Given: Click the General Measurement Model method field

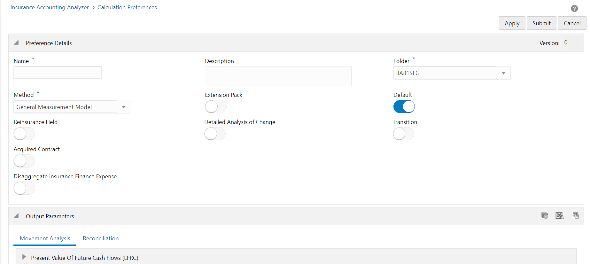Looking at the screenshot, I should coord(66,107).
